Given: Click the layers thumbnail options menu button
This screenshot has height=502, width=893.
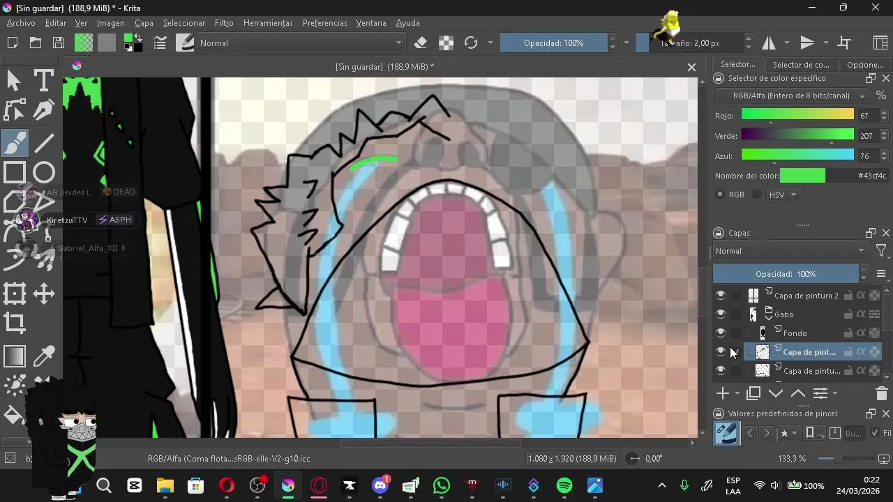Looking at the screenshot, I should tap(881, 274).
